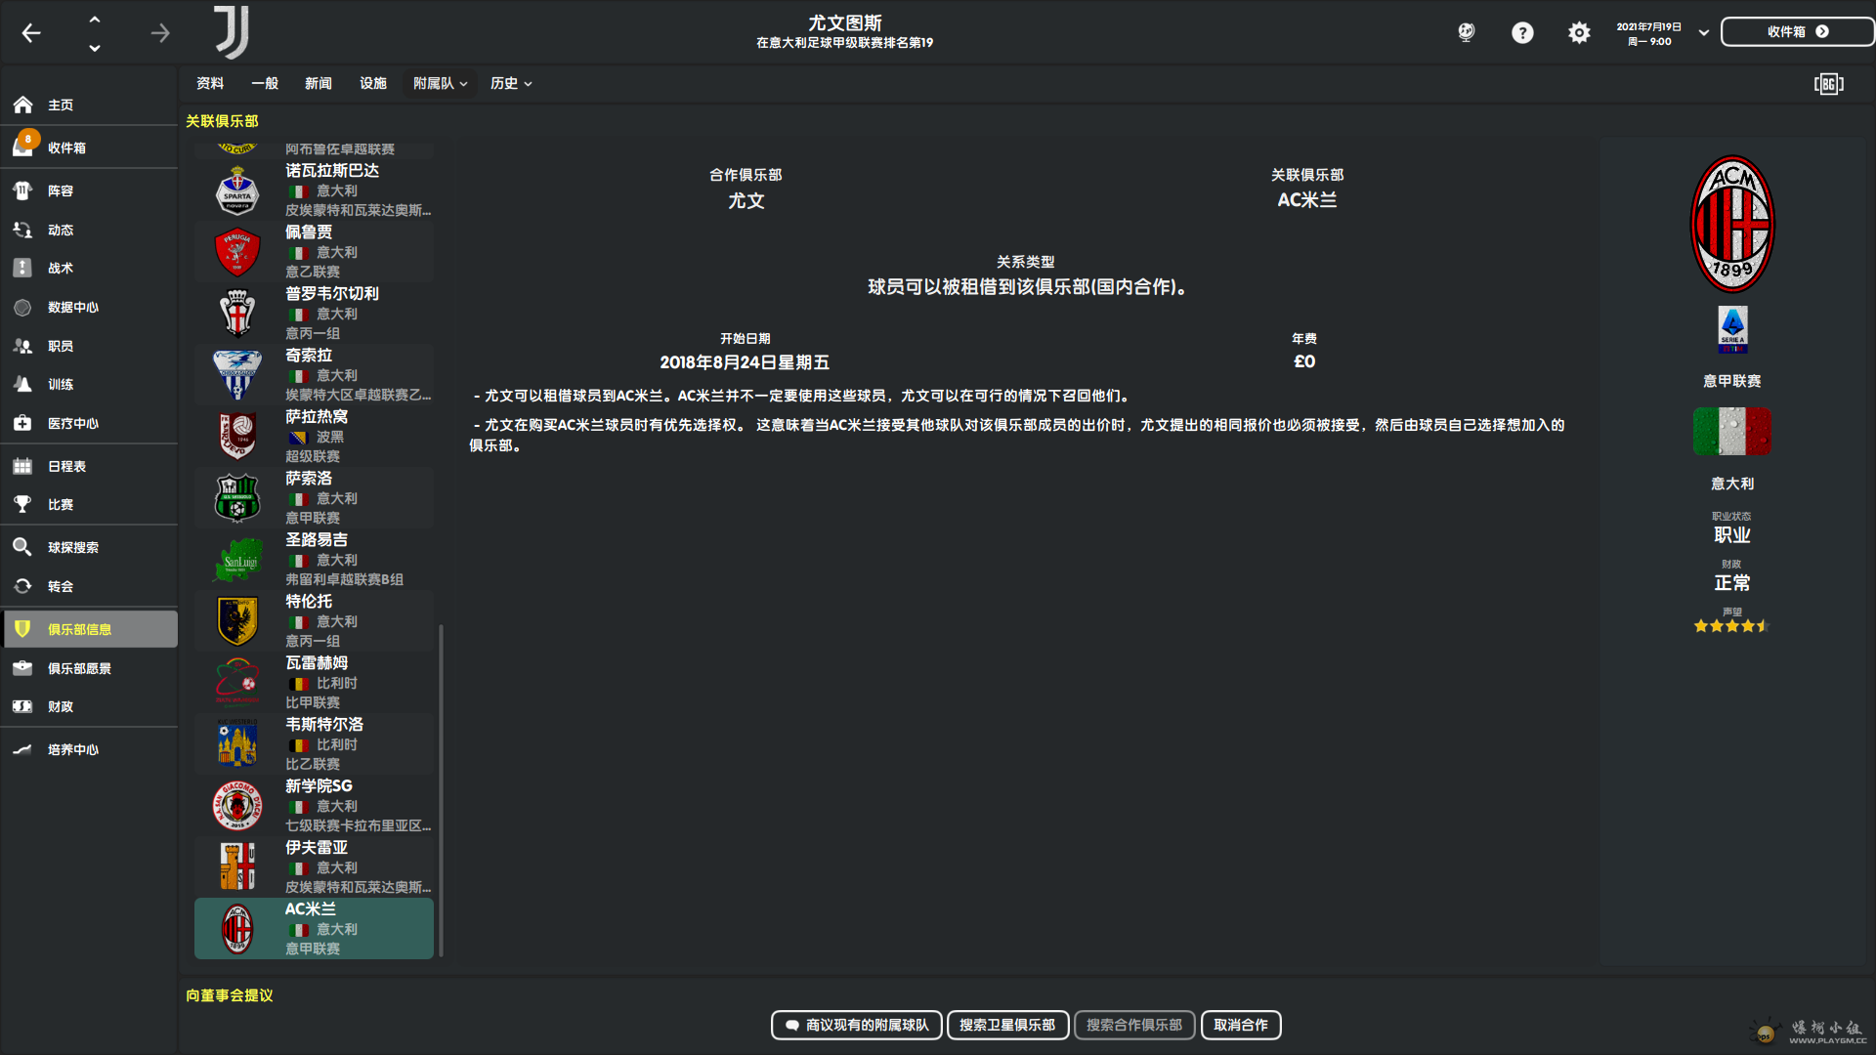Click the 取消合作 cancel affiliation button
The height and width of the screenshot is (1055, 1876).
pyautogui.click(x=1240, y=1025)
